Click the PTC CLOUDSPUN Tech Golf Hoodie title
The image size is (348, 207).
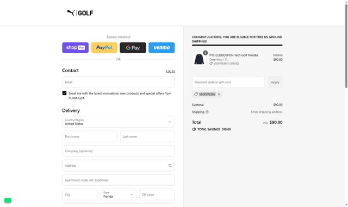(234, 55)
